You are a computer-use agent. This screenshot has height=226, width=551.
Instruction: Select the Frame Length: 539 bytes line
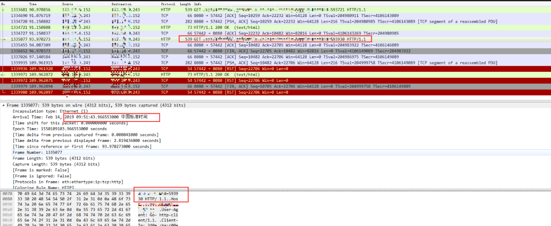[x=53, y=159]
